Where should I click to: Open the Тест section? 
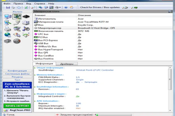(x=17, y=80)
